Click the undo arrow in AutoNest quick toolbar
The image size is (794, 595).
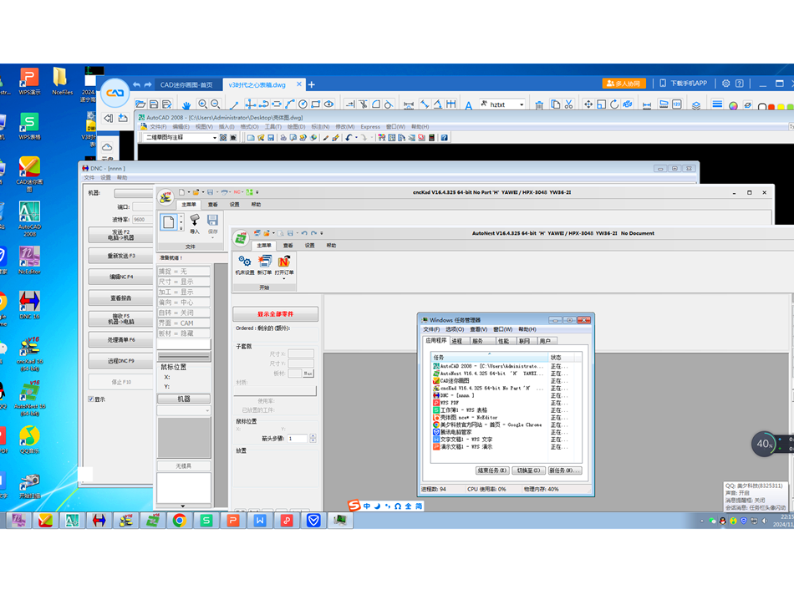click(x=304, y=233)
